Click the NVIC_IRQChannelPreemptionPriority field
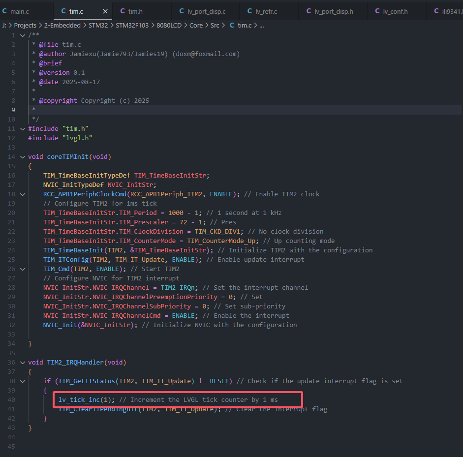Screen dimensions: 463x457 (155, 297)
